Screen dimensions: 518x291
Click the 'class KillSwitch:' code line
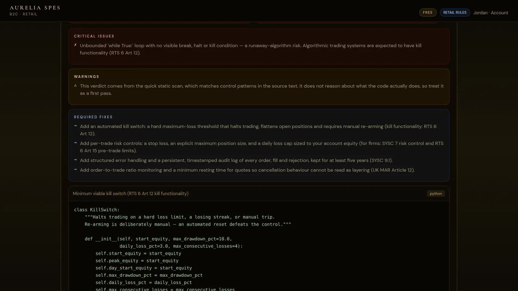pos(97,210)
